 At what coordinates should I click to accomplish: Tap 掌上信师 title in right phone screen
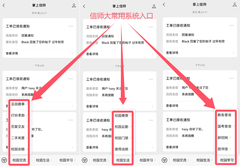click(x=199, y=4)
